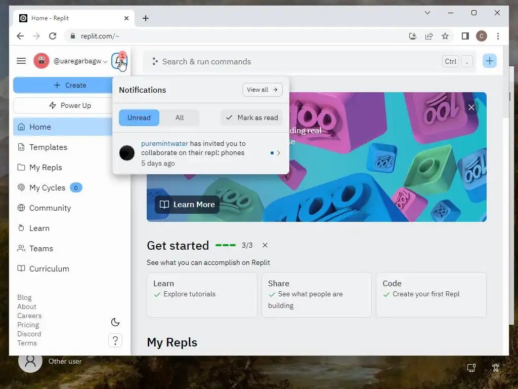The height and width of the screenshot is (389, 518).
Task: Select the All notifications tab
Action: click(180, 118)
